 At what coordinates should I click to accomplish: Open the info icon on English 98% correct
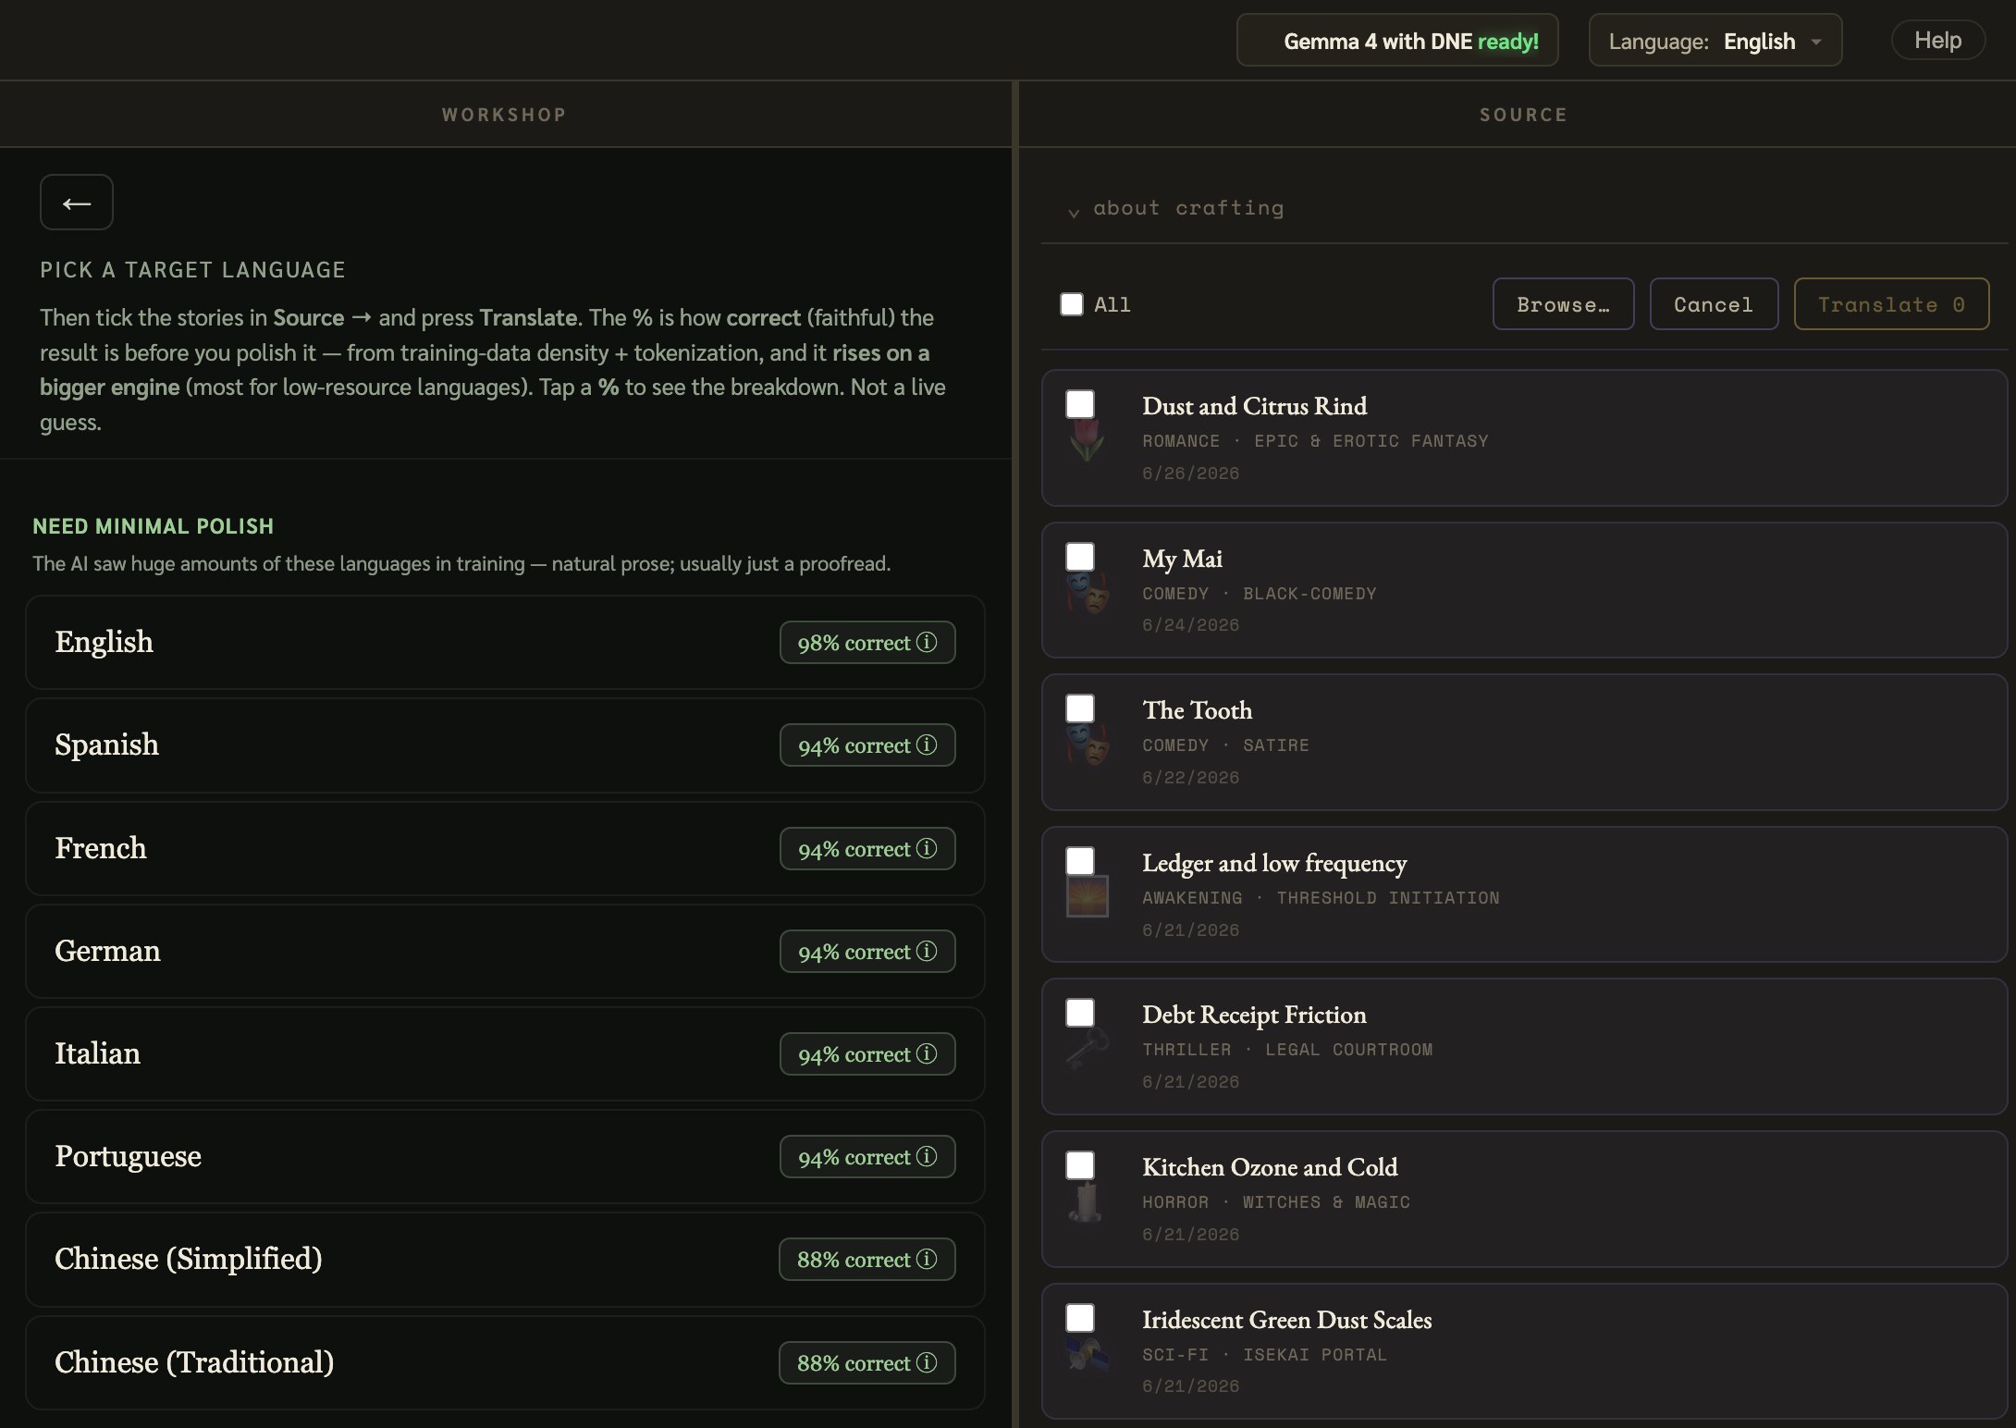pos(927,642)
